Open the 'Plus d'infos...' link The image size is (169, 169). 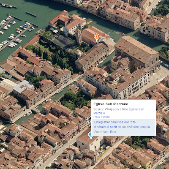pos(103,117)
